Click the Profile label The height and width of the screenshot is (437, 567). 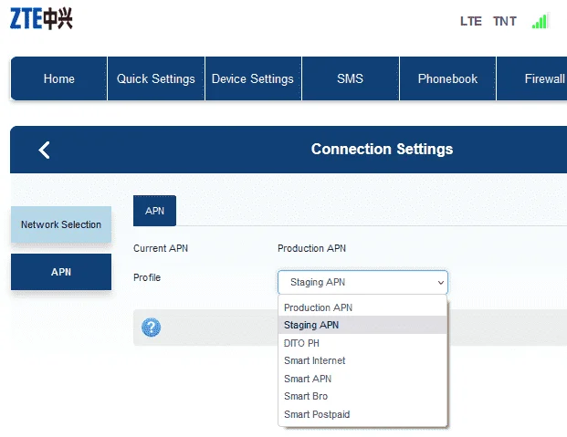tap(147, 277)
